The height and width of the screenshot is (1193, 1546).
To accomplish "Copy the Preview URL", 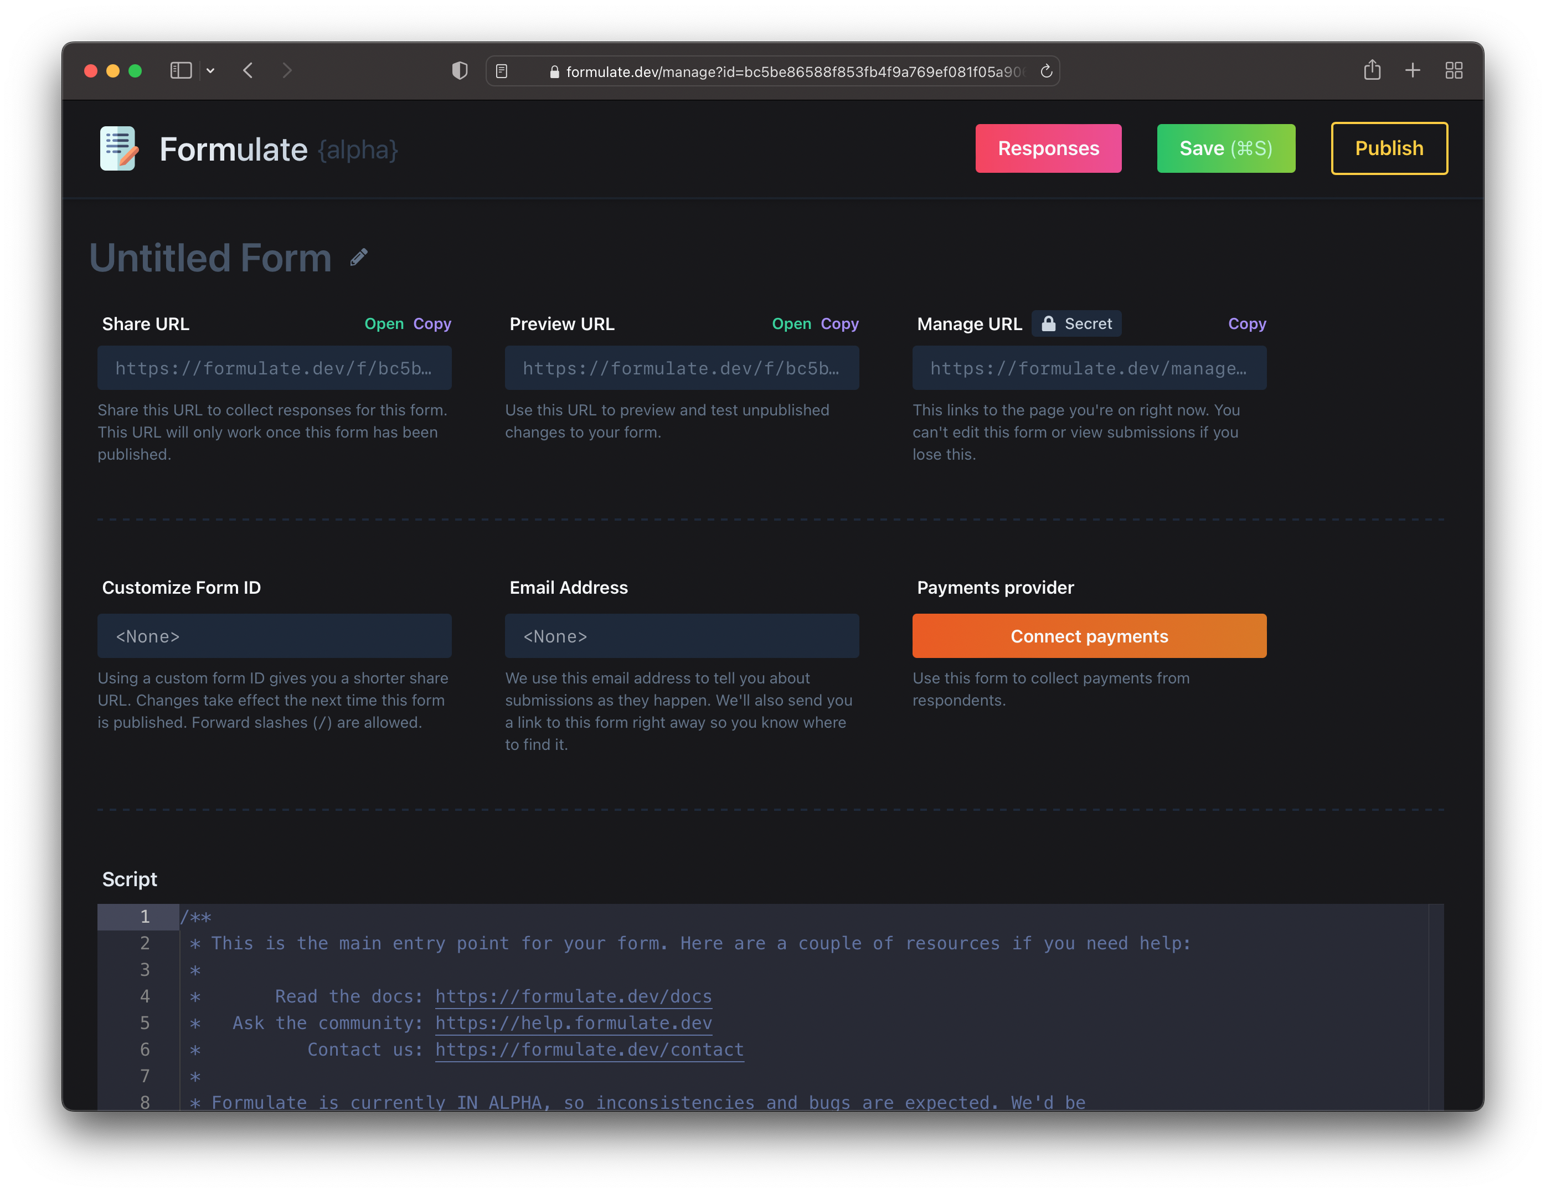I will tap(839, 323).
